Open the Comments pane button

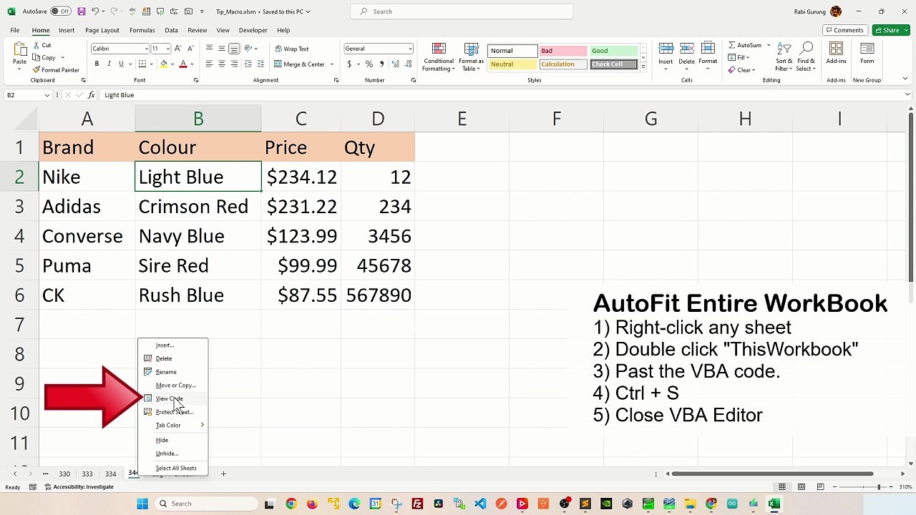[x=844, y=30]
